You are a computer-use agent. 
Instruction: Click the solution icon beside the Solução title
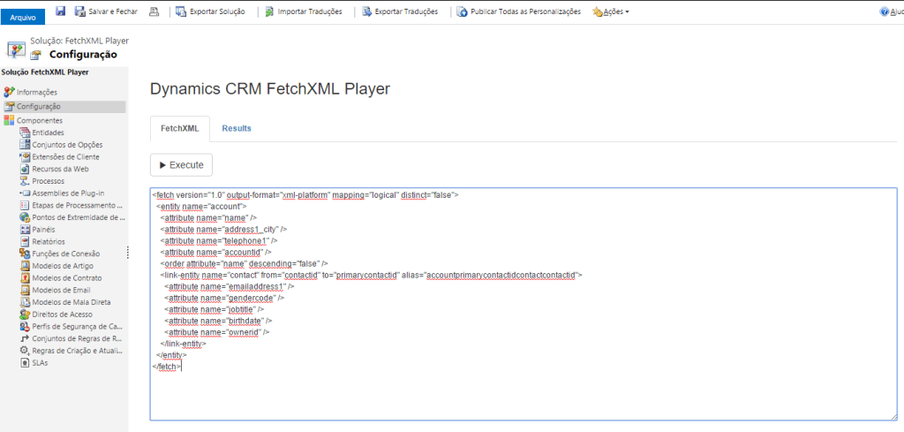click(16, 49)
